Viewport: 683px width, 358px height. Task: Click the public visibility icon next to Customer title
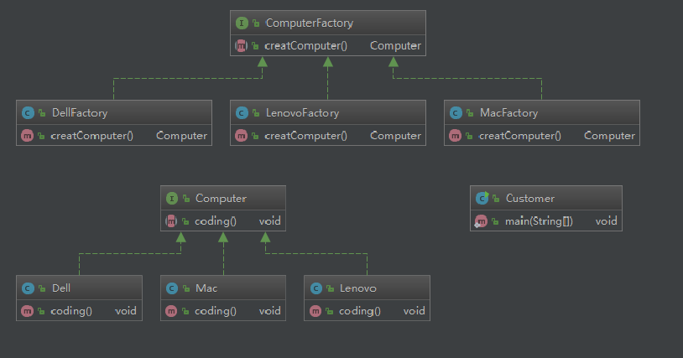coord(496,199)
